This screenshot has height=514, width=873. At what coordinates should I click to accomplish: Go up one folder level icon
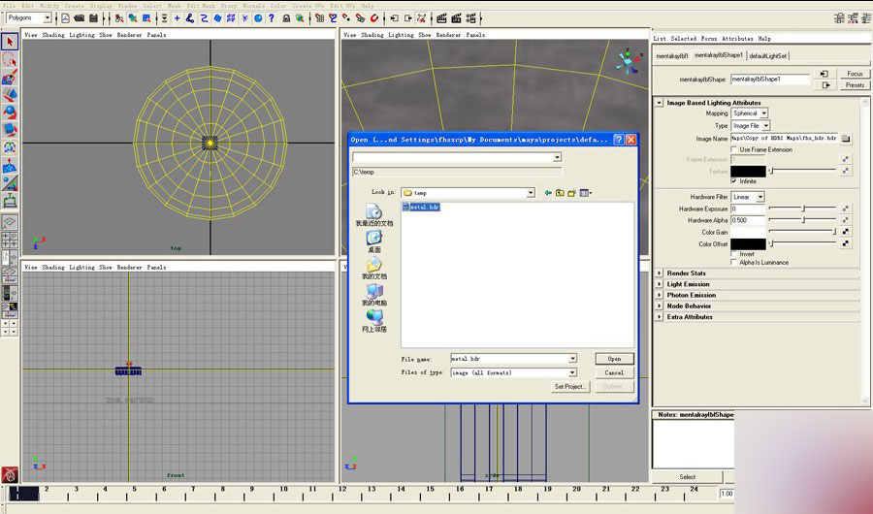coord(560,193)
